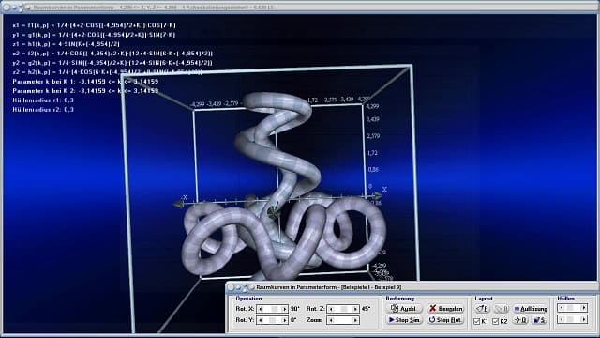The image size is (600, 338).
Task: Click Stop Rot. to stop rotation
Action: pos(445,319)
